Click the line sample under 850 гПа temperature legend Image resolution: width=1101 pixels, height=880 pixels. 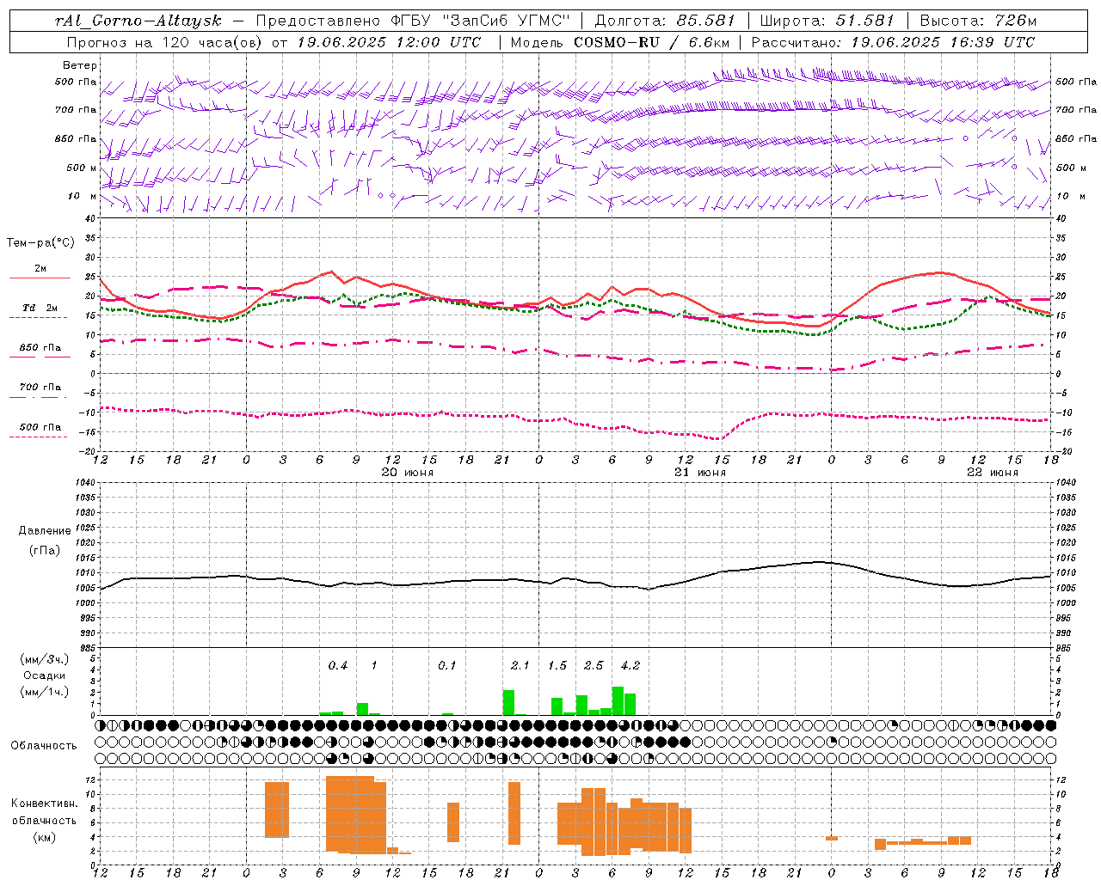(40, 357)
